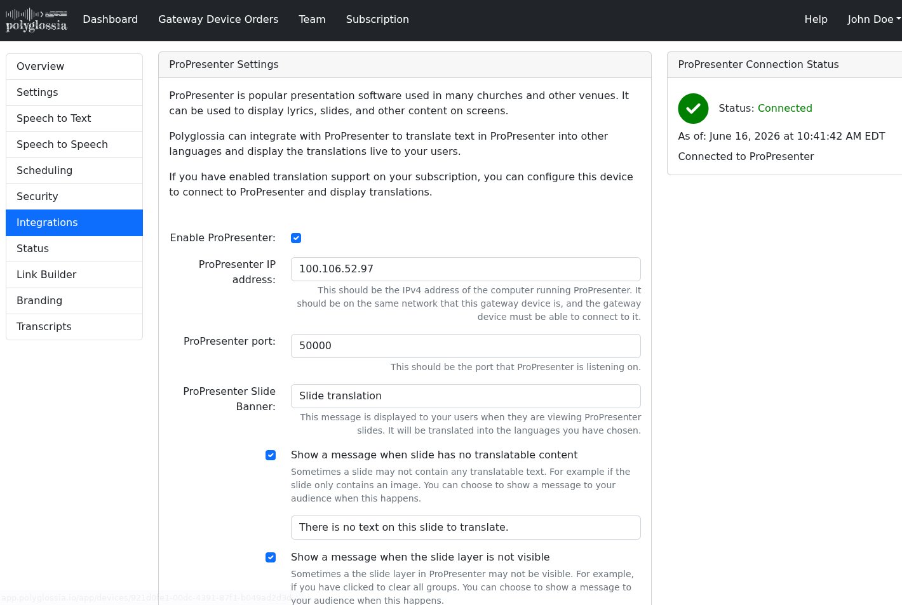Viewport: 902px width, 605px height.
Task: Select the Integrations sidebar item
Action: coord(74,223)
